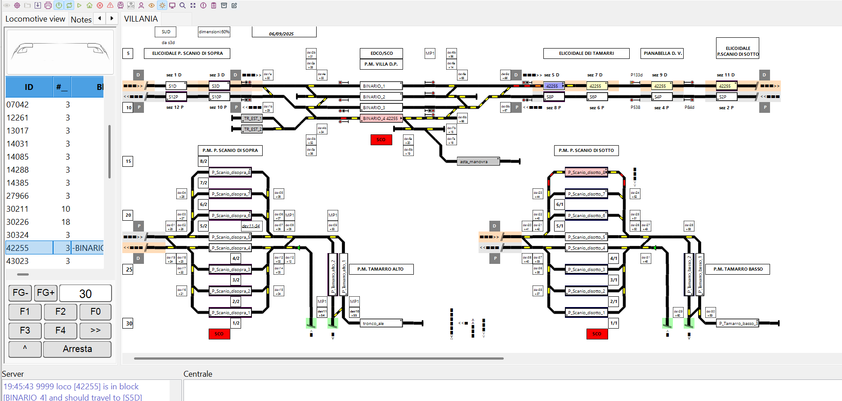Click the F1 function button

pos(25,312)
